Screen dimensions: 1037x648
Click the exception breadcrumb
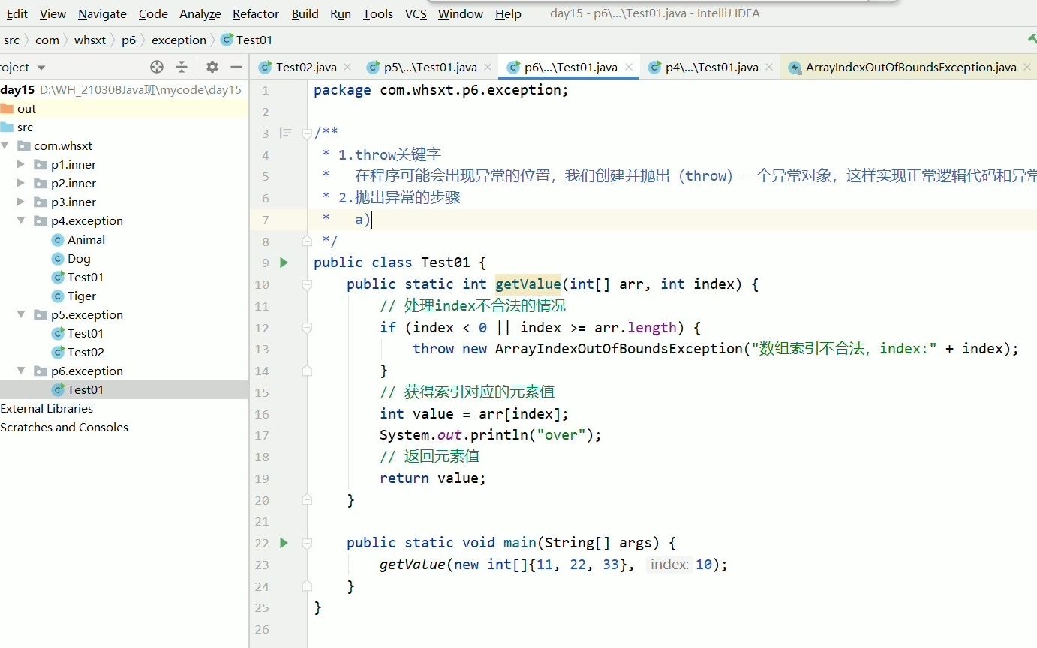click(179, 40)
